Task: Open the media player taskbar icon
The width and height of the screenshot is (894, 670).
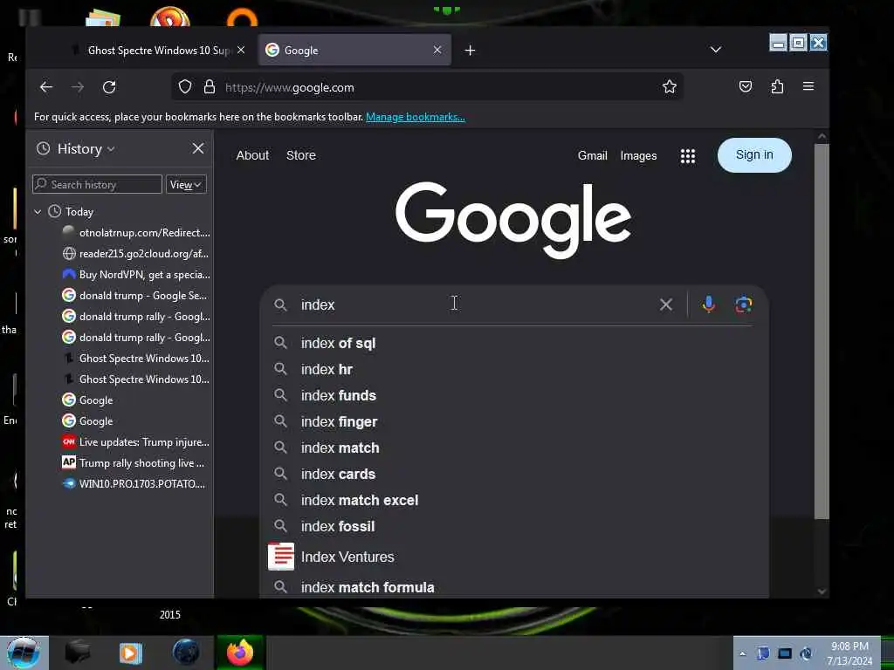Action: pos(131,653)
